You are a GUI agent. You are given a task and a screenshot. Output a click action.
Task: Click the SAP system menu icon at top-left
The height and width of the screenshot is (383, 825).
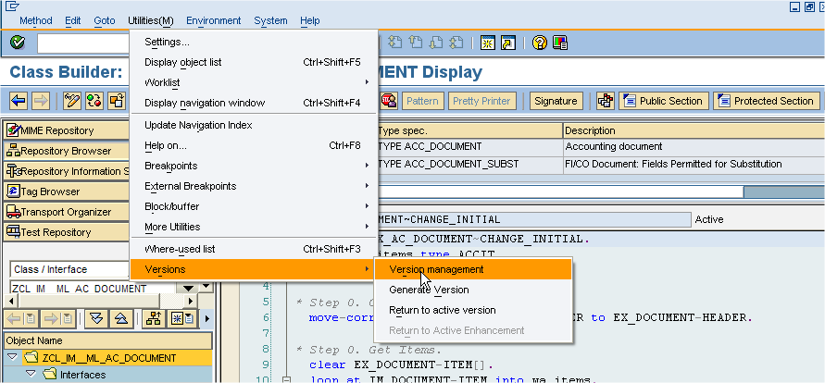[x=12, y=6]
